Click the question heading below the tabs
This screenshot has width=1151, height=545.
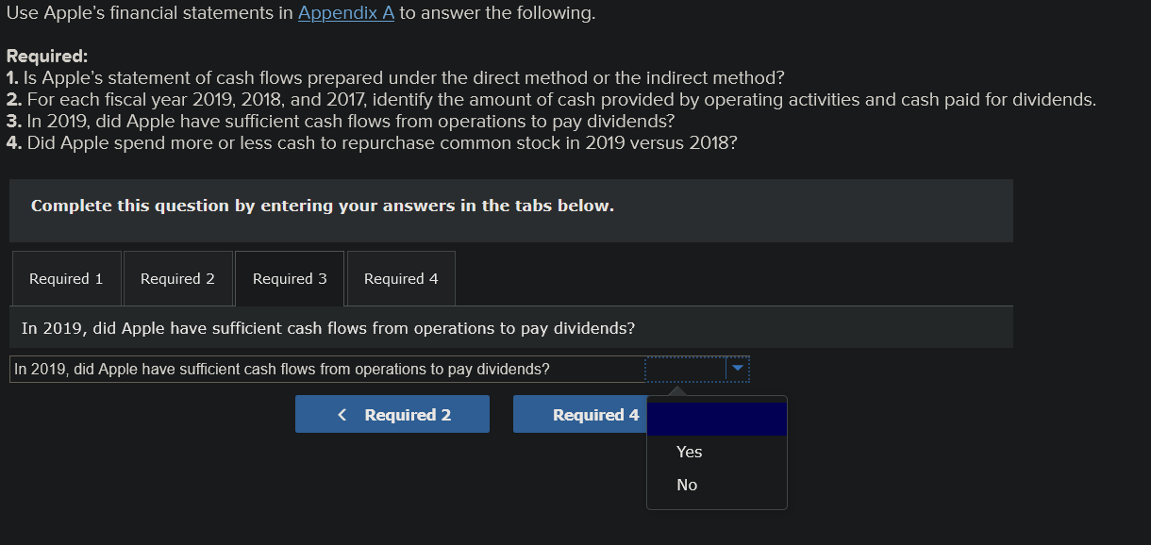328,328
